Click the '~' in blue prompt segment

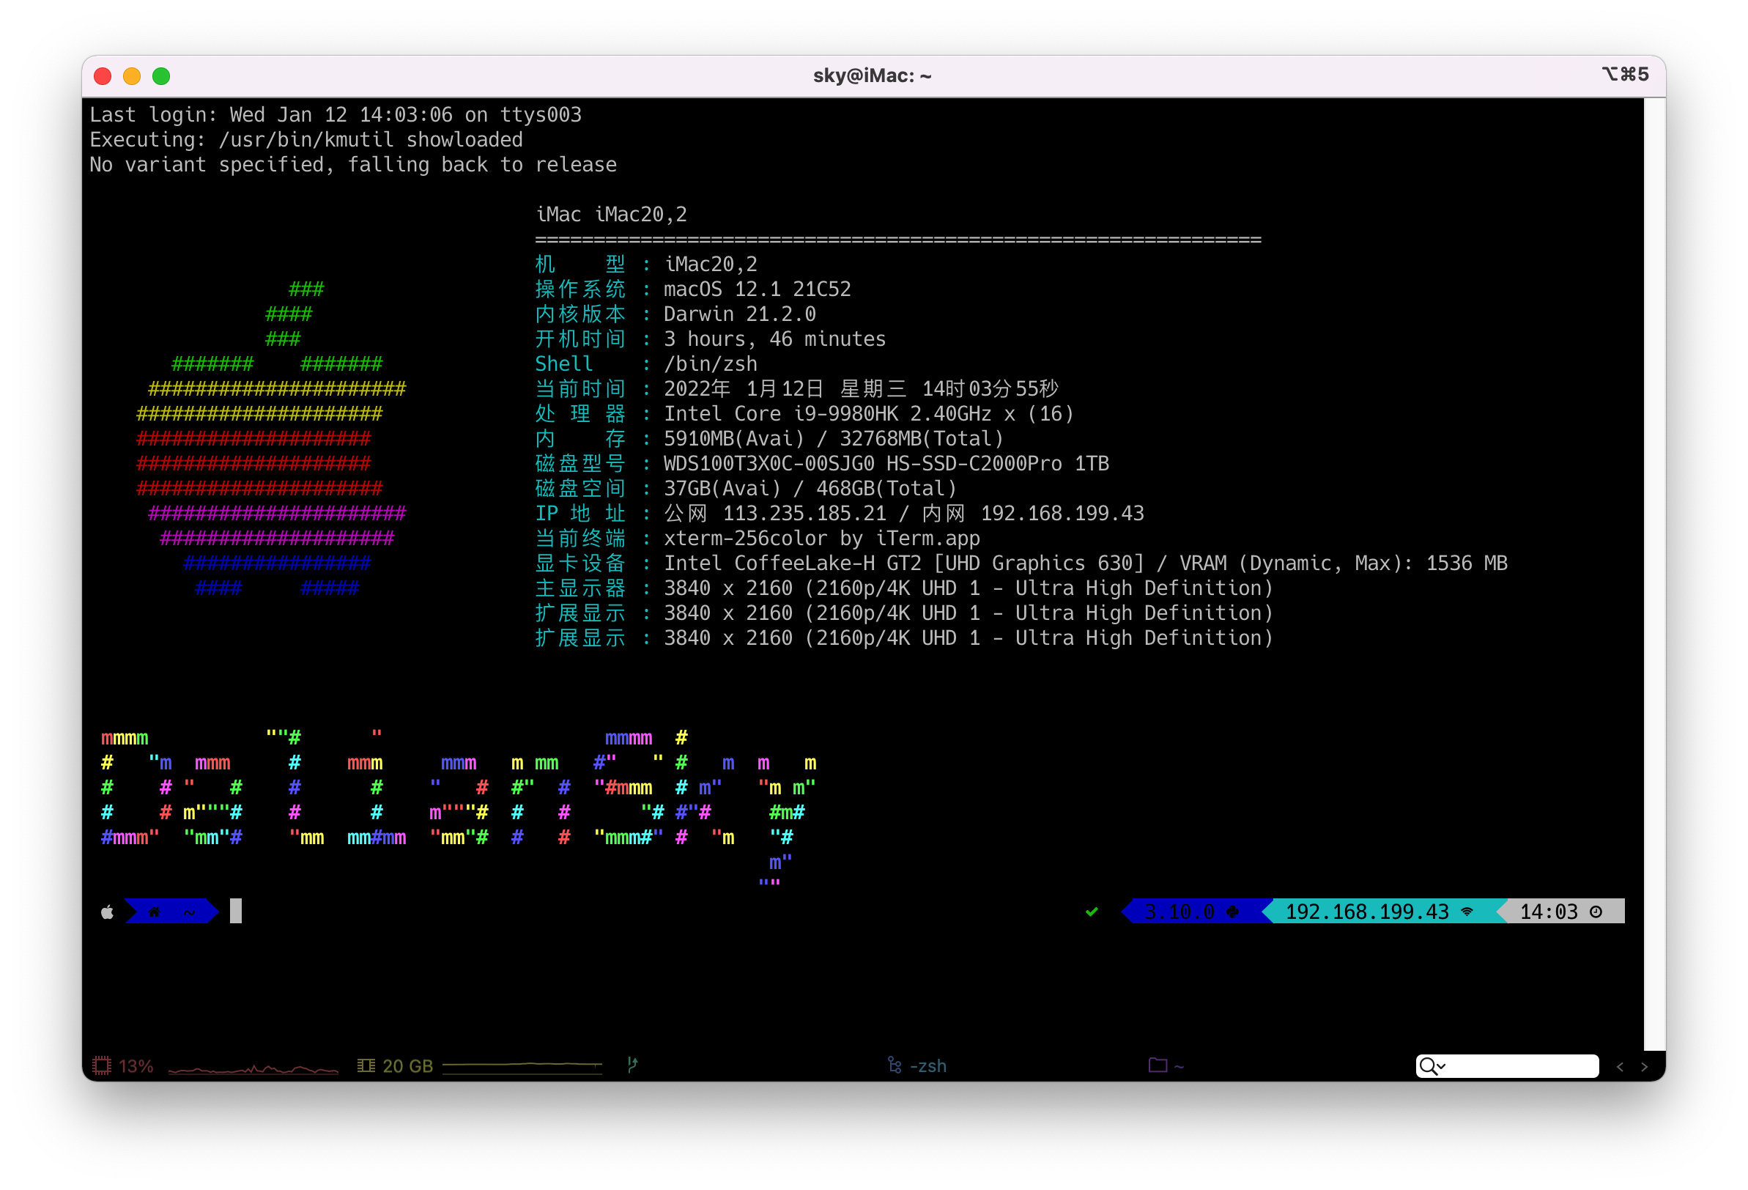tap(189, 912)
